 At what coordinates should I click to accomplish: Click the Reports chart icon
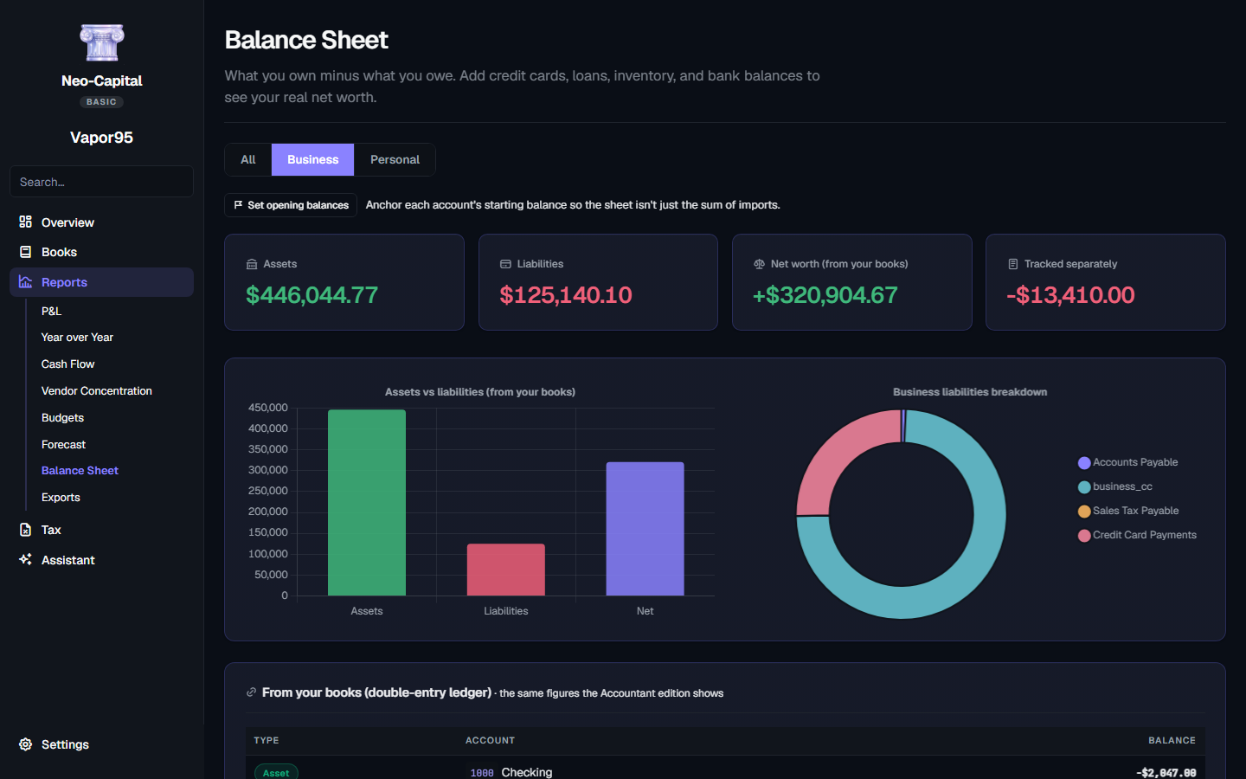[x=26, y=282]
